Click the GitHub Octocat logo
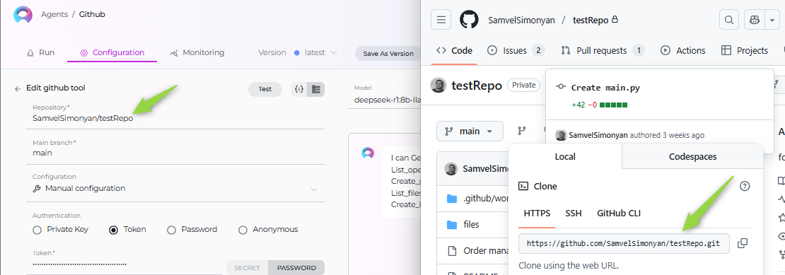This screenshot has height=275, width=785. pos(469,20)
